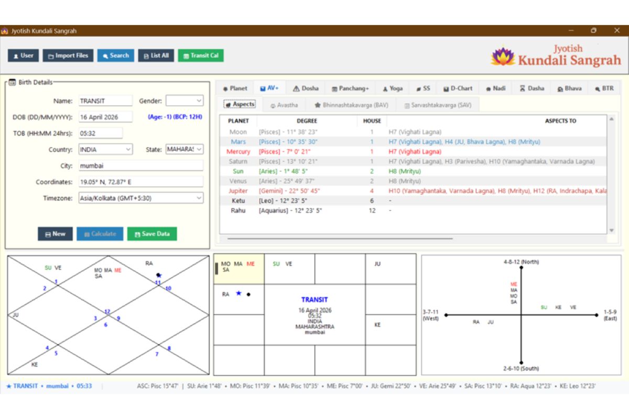Viewport: 629px width, 419px height.
Task: Switch to the Planet tab
Action: pyautogui.click(x=235, y=89)
